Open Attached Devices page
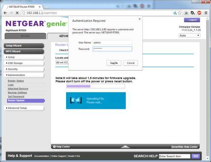 (18, 89)
